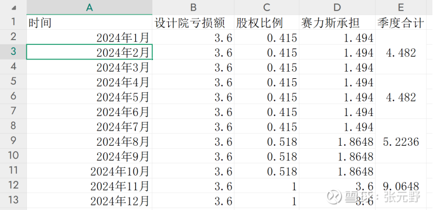This screenshot has height=210, width=433.
Task: Click cell containing 2024年10月
Action: (89, 171)
